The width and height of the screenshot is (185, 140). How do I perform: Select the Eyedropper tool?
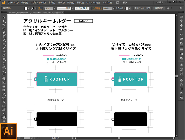[4, 94]
